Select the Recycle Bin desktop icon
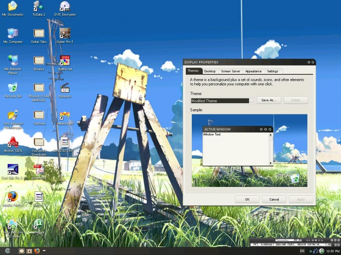This screenshot has width=341, height=255. point(13,90)
